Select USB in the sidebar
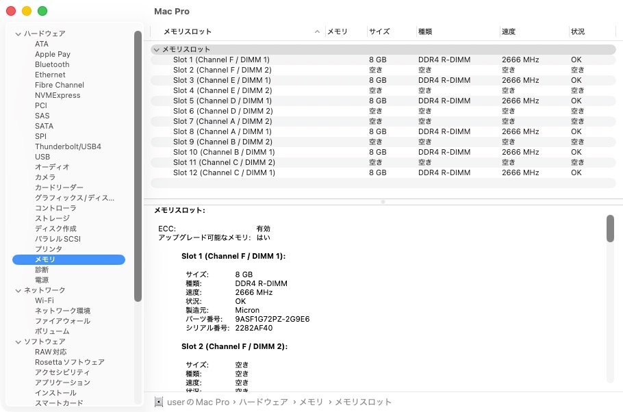The height and width of the screenshot is (412, 623). [x=42, y=157]
